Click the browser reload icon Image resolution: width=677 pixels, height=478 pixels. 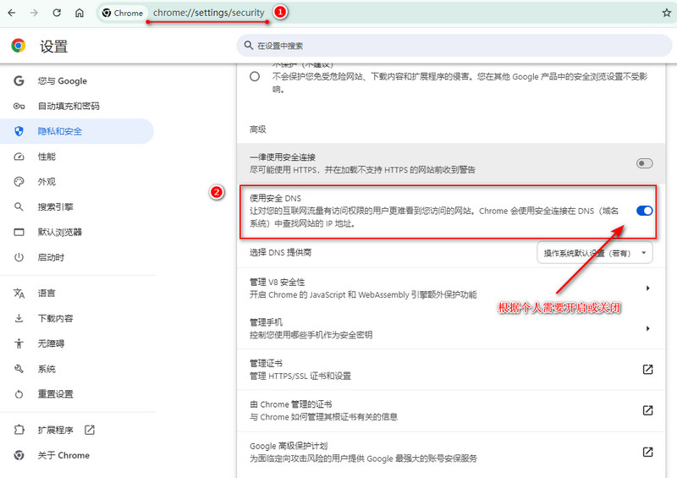point(57,14)
